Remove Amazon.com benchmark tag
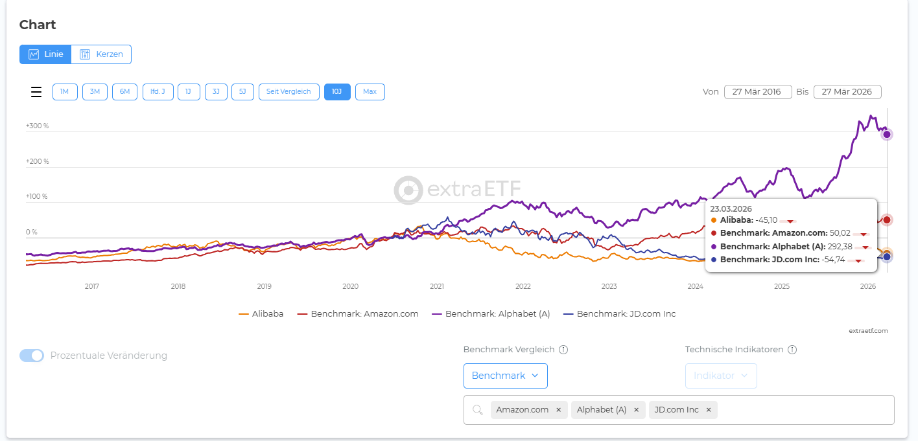Viewport: 918px width, 441px height. [x=558, y=410]
